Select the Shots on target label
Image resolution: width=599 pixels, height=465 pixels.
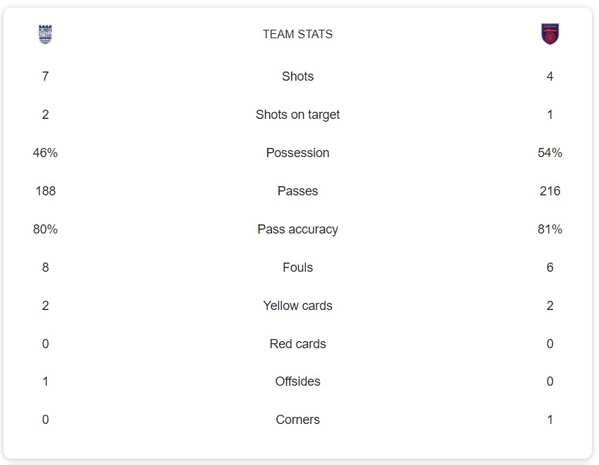click(x=297, y=115)
